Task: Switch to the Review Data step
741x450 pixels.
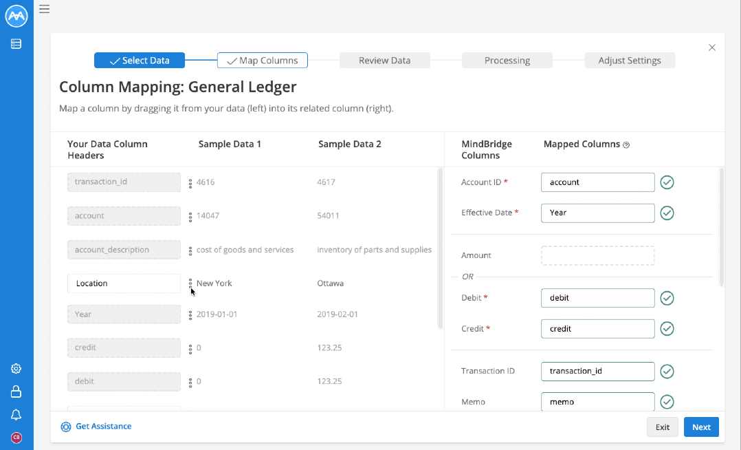Action: coord(385,60)
